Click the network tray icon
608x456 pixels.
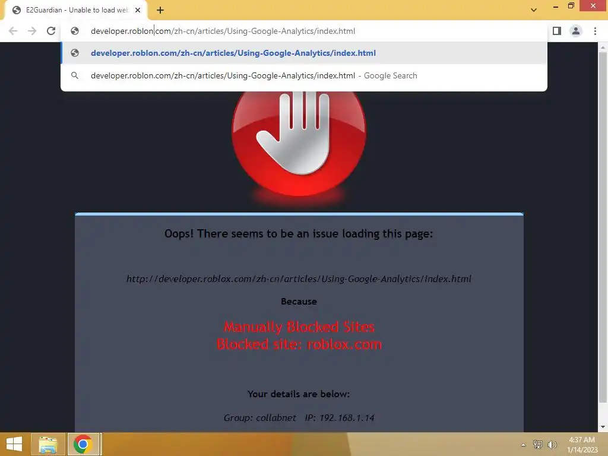tap(538, 444)
